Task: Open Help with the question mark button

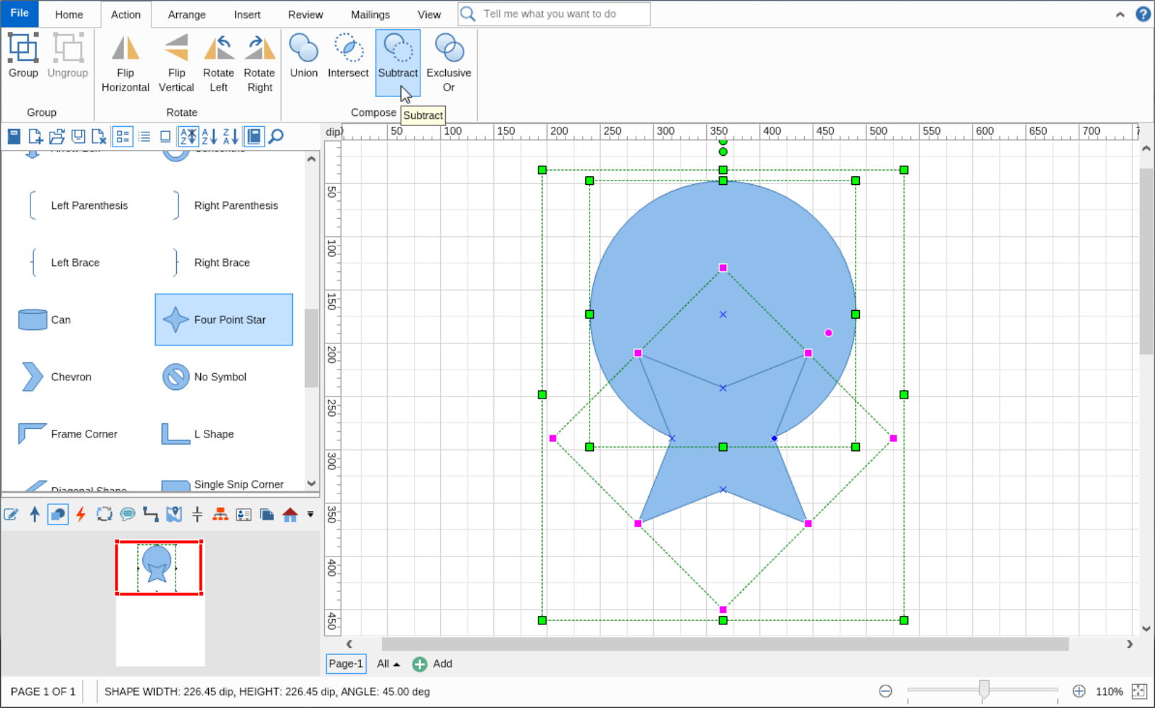Action: pyautogui.click(x=1143, y=14)
